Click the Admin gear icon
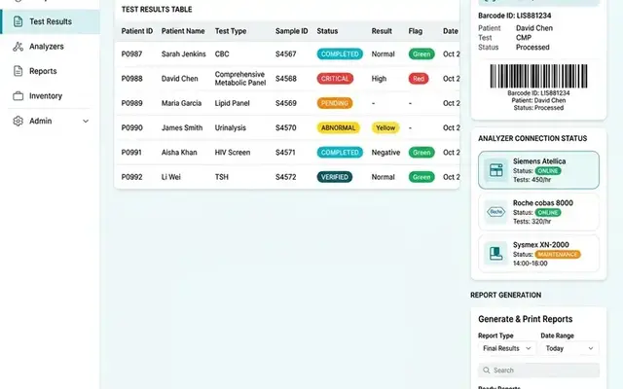 click(18, 121)
